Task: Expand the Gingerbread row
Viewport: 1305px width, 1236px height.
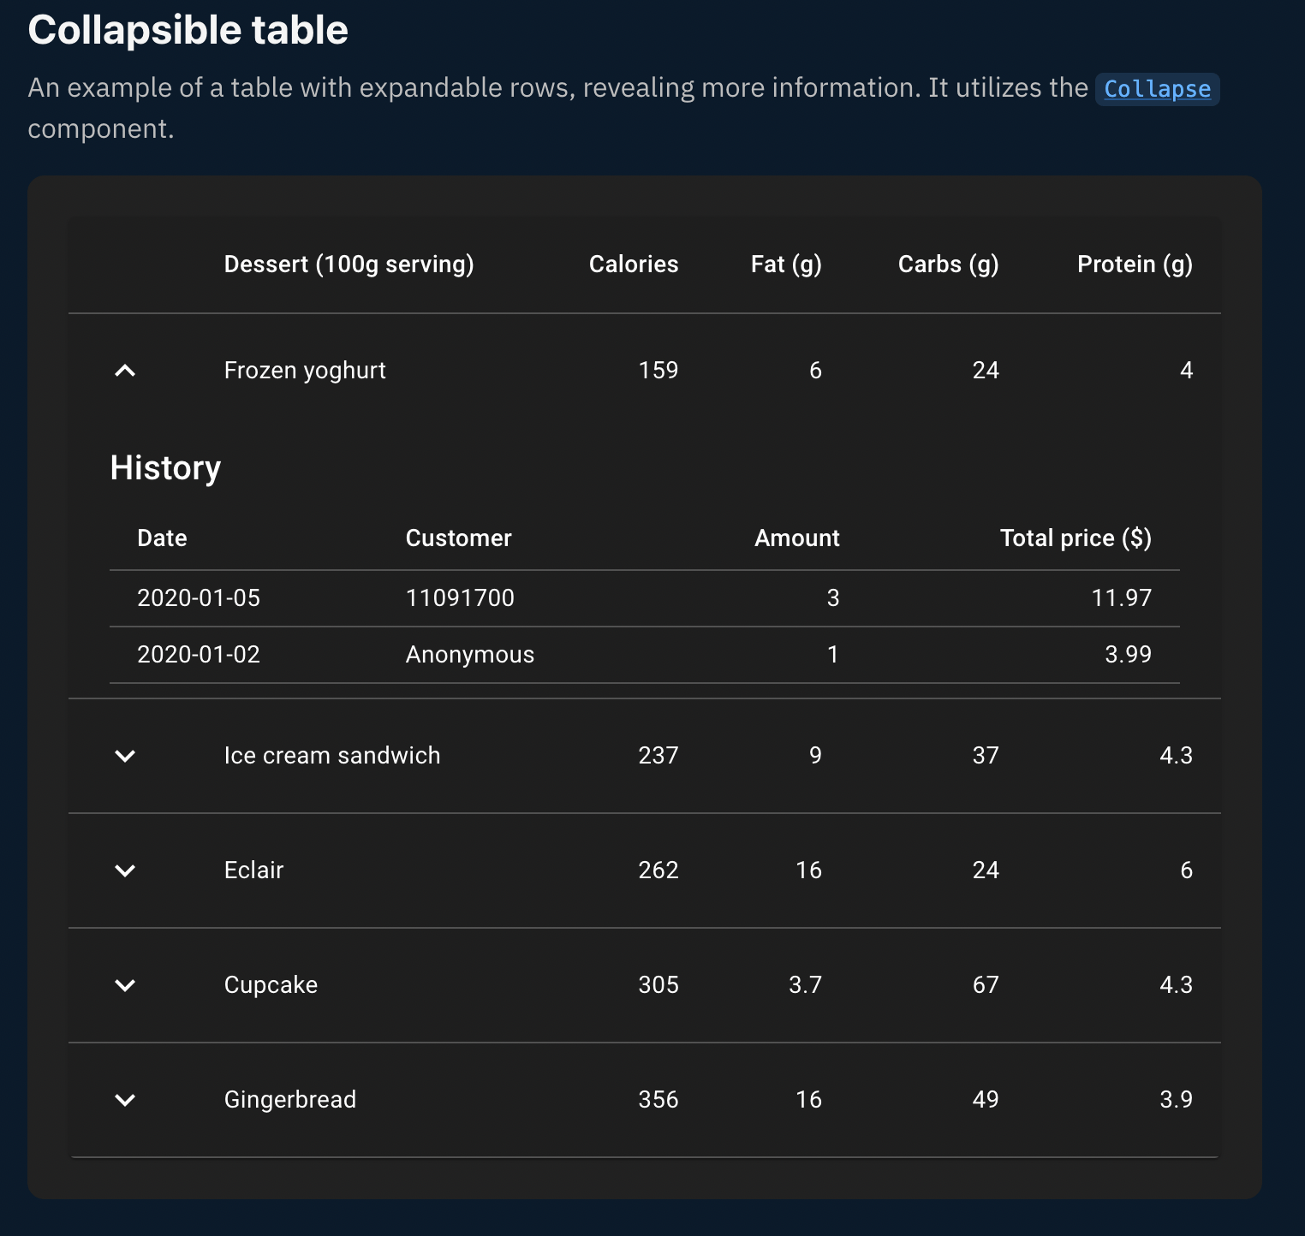Action: click(125, 1100)
